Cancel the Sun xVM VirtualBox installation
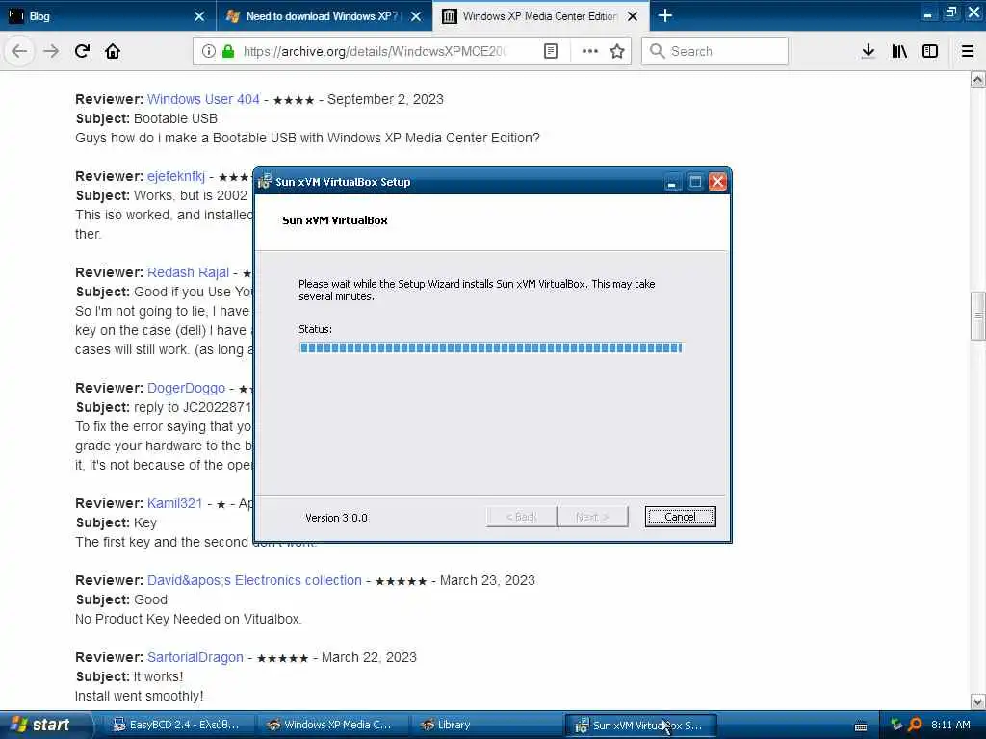The image size is (986, 739). tap(680, 517)
